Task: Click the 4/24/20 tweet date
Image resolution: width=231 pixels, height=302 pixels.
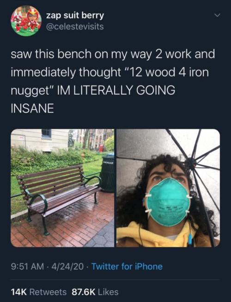Action: [x=67, y=266]
